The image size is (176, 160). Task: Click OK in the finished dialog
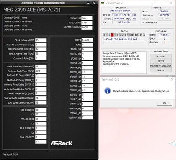coord(165,103)
